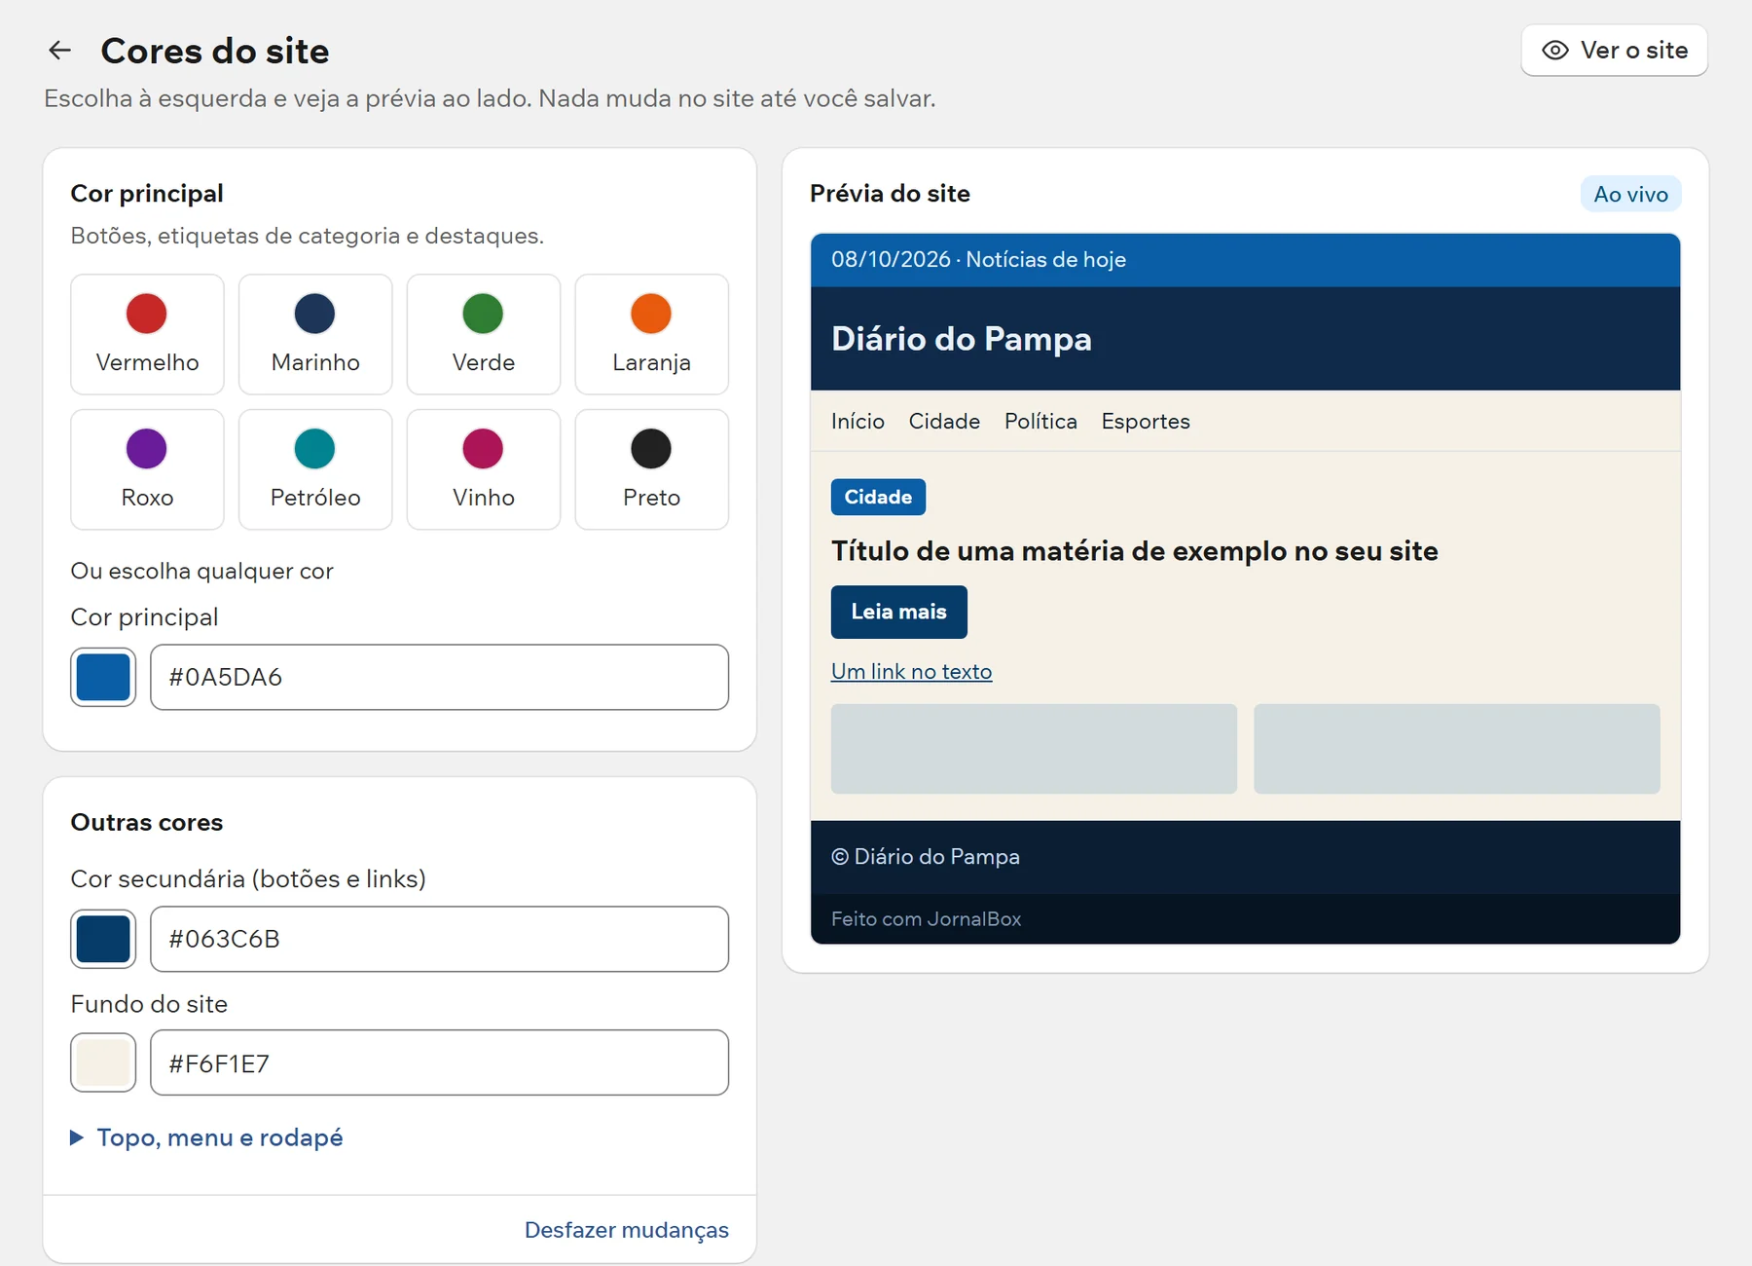Click the right placeholder image card
1752x1266 pixels.
pyautogui.click(x=1457, y=749)
